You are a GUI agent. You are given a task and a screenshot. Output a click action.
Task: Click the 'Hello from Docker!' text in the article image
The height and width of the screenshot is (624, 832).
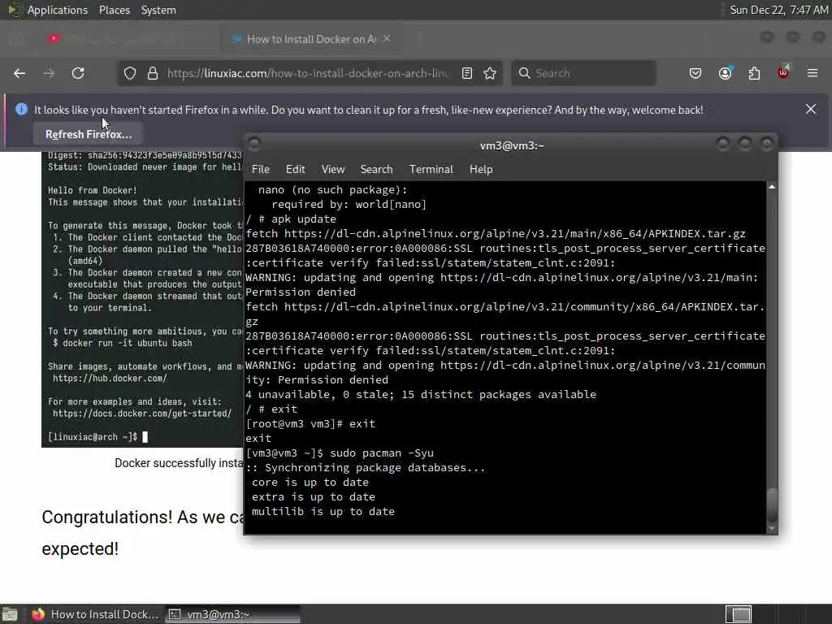93,190
